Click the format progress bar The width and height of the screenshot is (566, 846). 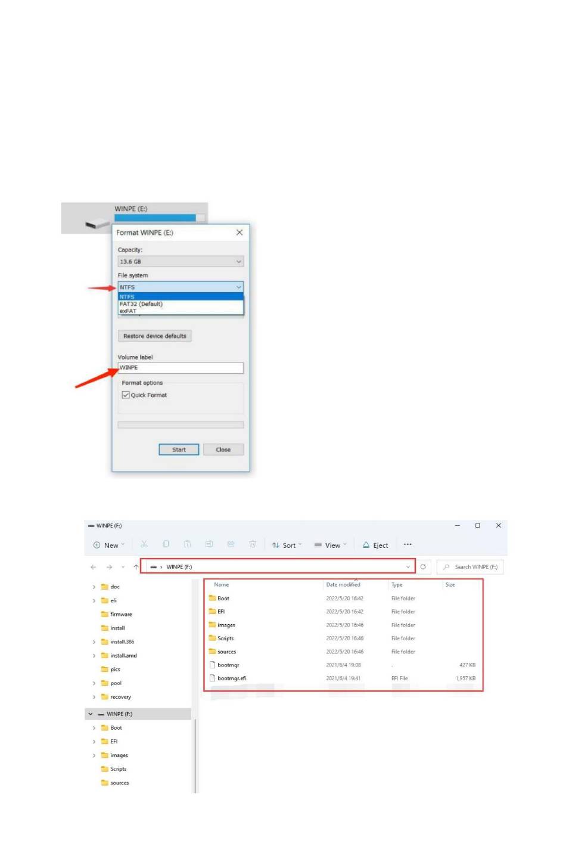point(181,425)
